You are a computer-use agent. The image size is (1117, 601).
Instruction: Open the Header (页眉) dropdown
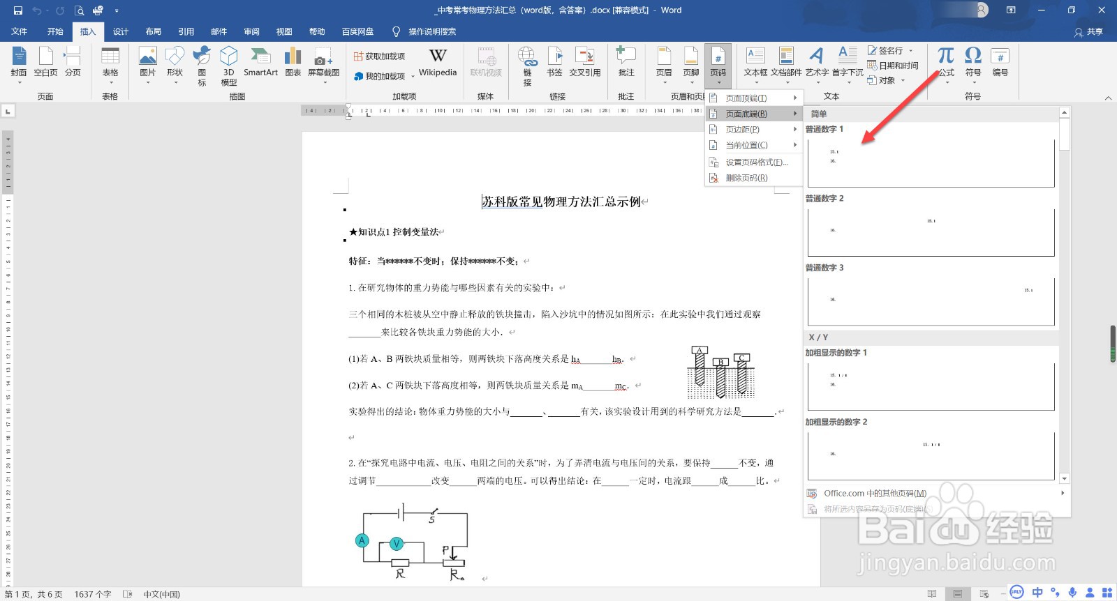tap(664, 64)
